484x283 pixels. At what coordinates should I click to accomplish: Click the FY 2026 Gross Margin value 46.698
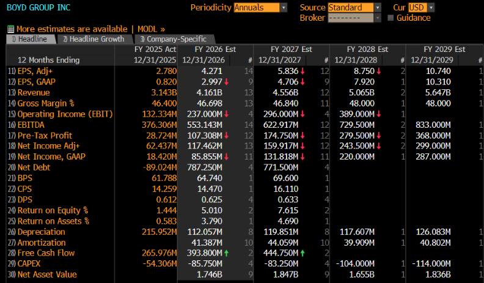click(210, 103)
